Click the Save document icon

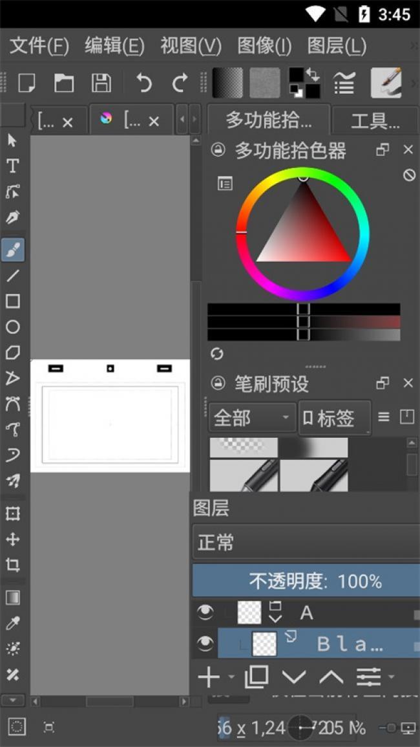coord(101,83)
